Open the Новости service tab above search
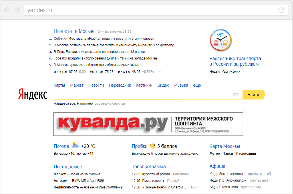 (x=96, y=85)
